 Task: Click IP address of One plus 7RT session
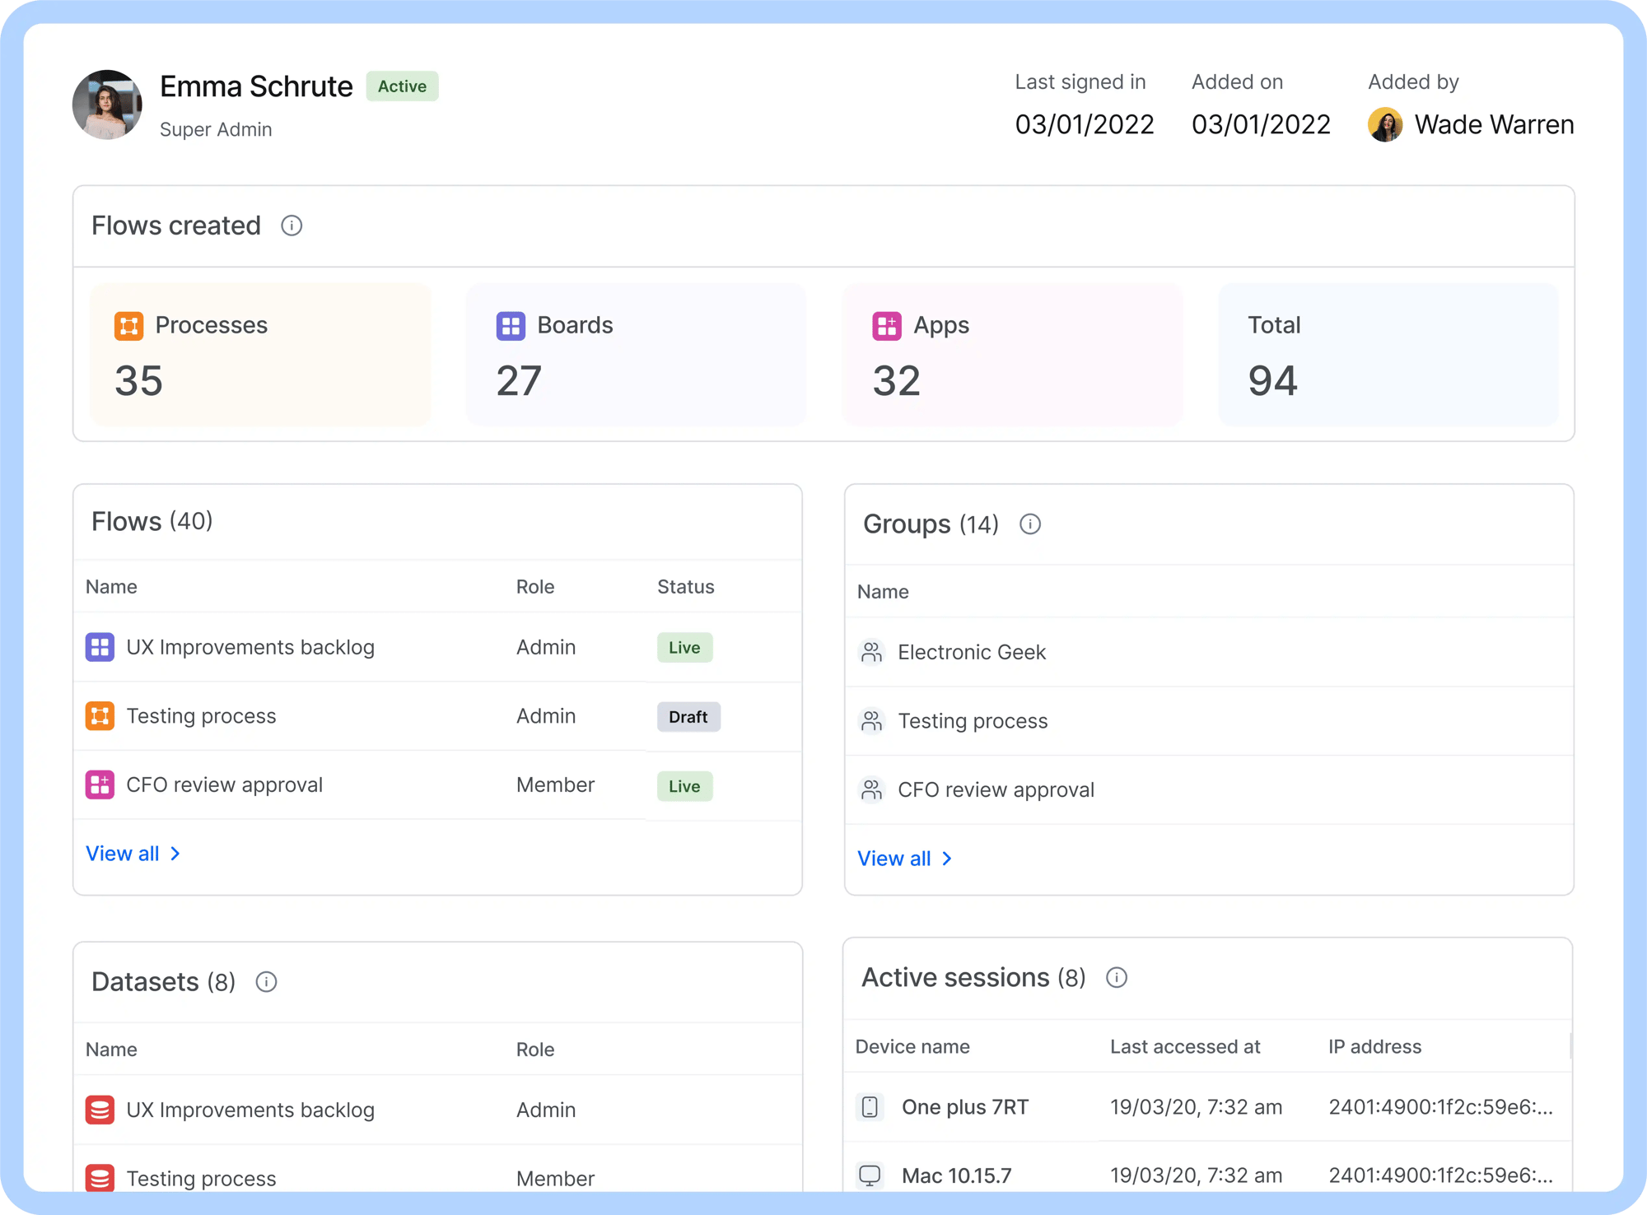coord(1440,1107)
